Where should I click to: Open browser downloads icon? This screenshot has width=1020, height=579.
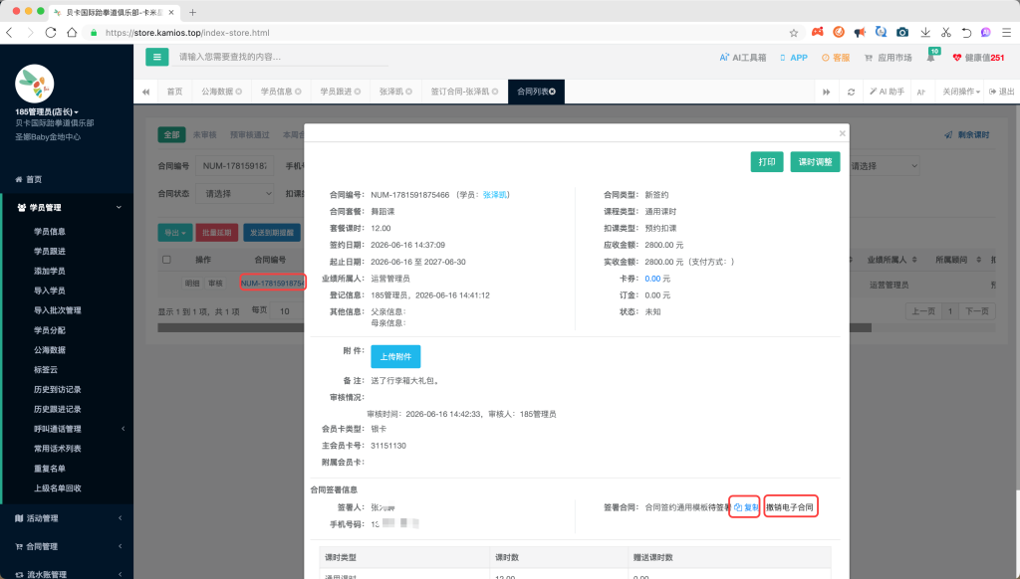925,33
